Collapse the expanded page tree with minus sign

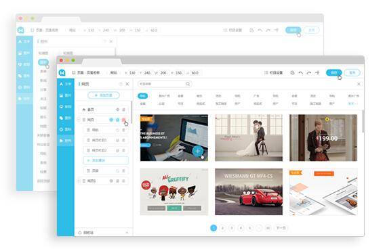click(x=79, y=120)
